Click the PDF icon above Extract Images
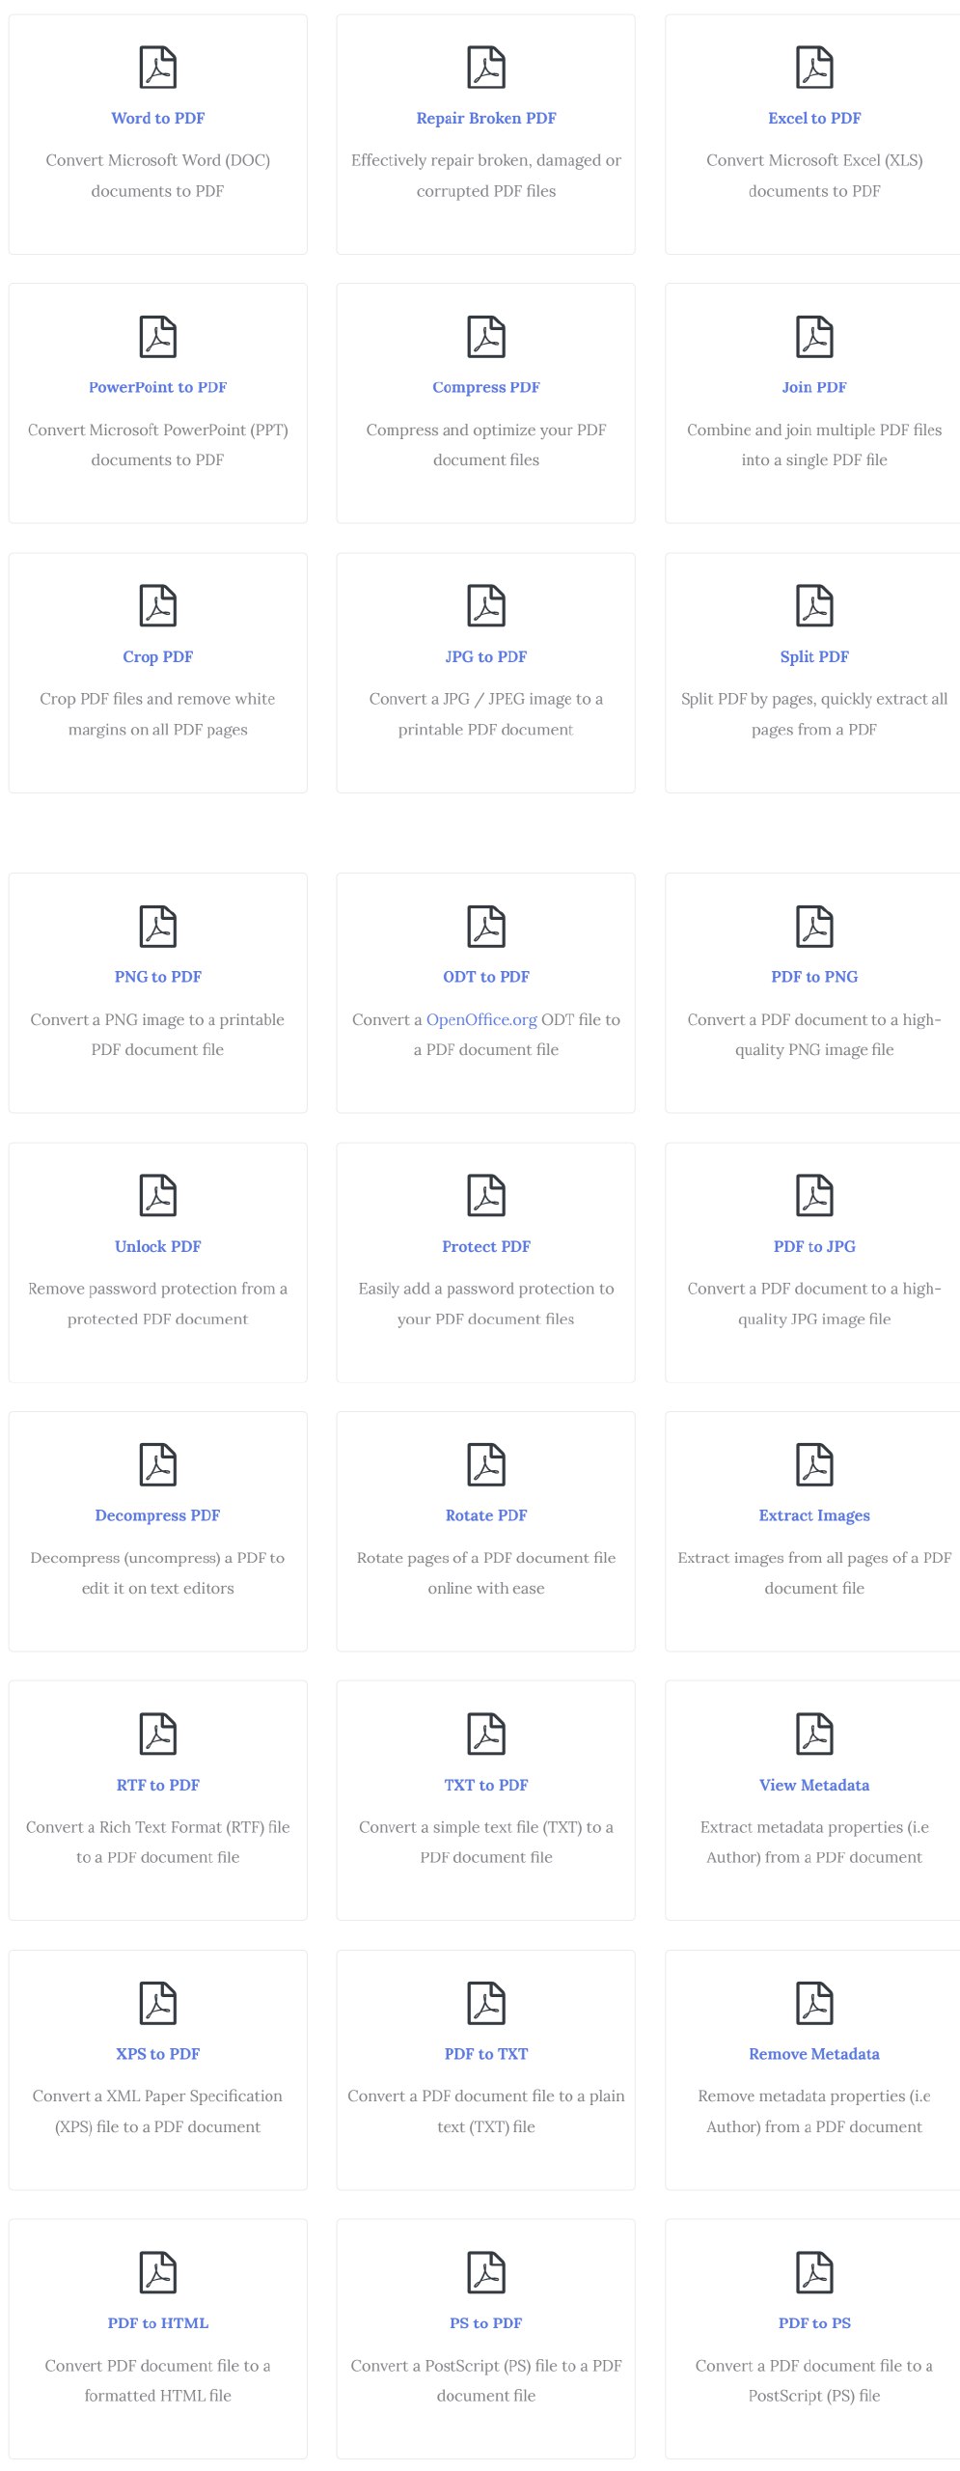The width and height of the screenshot is (960, 2471). pyautogui.click(x=814, y=1465)
